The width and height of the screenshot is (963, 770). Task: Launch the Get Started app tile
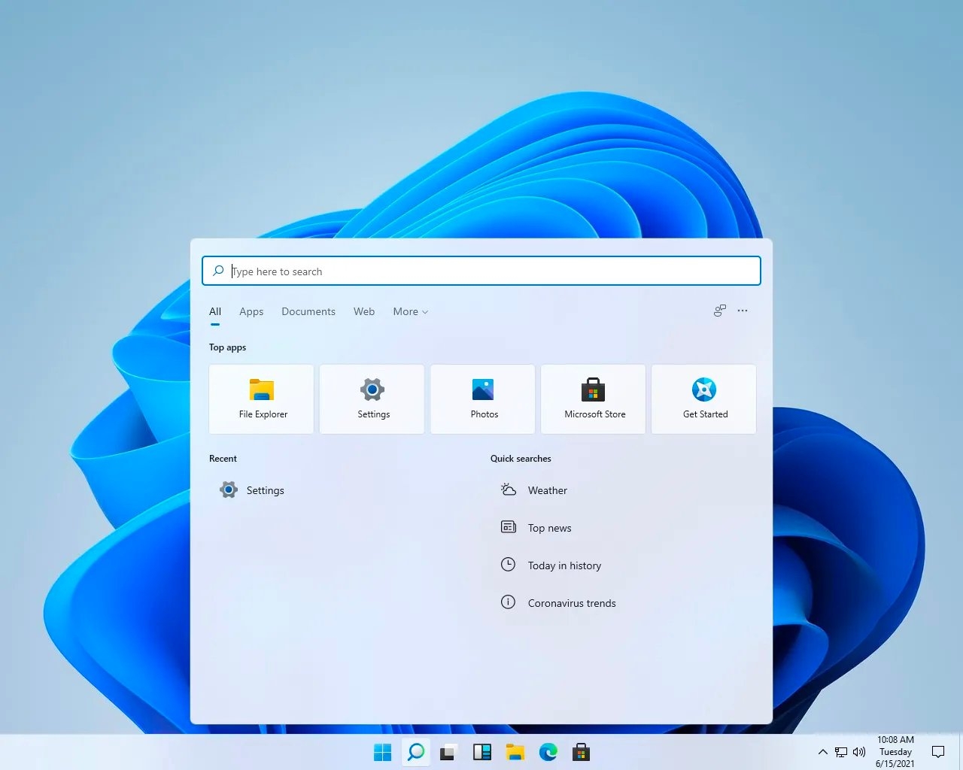click(703, 399)
